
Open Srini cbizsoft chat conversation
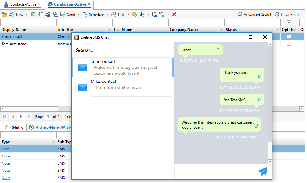click(123, 68)
